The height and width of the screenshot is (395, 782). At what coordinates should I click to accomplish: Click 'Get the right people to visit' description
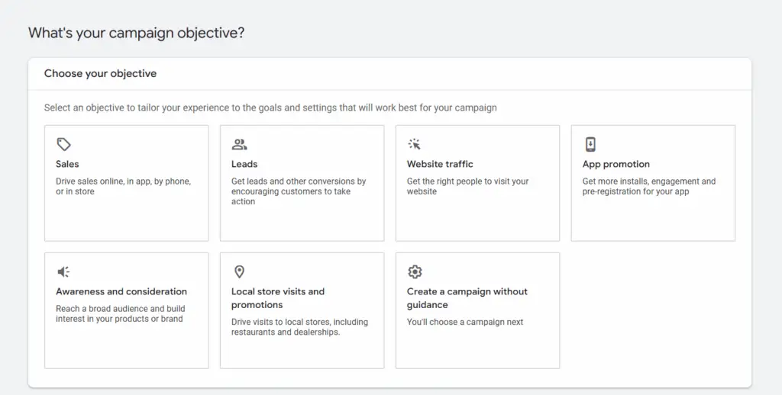(467, 186)
